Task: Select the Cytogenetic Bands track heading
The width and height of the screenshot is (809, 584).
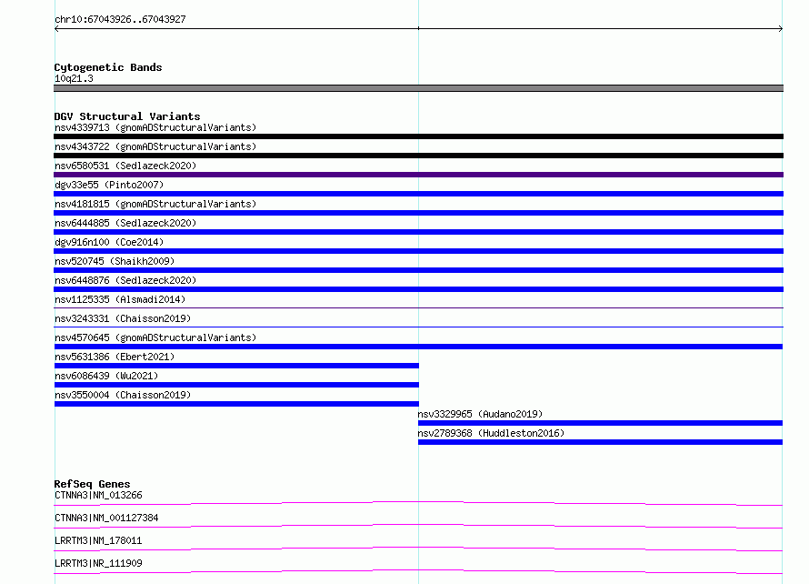Action: [x=108, y=67]
